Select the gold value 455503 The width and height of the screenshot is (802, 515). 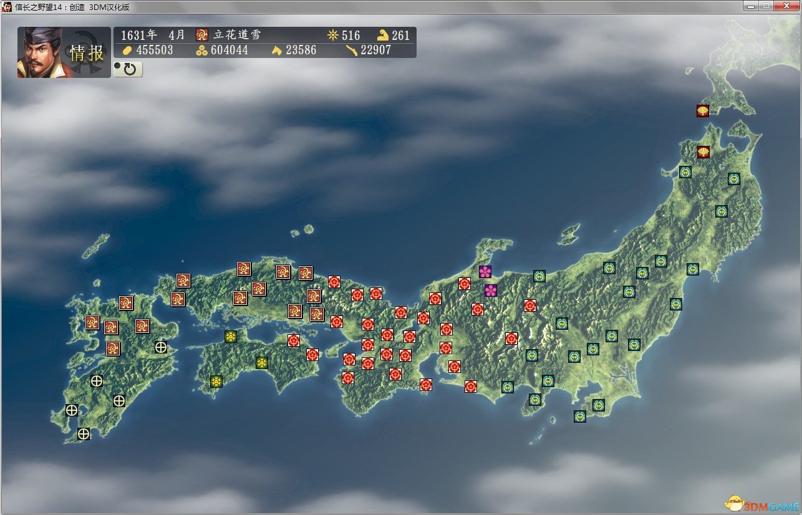click(155, 50)
